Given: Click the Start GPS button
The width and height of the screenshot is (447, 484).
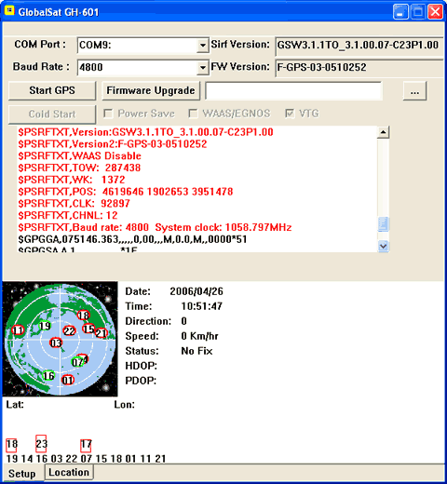Looking at the screenshot, I should tap(52, 90).
